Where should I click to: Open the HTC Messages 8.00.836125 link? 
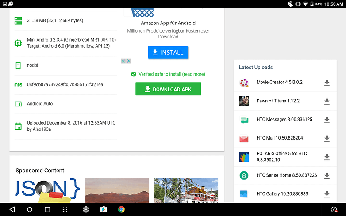[284, 119]
